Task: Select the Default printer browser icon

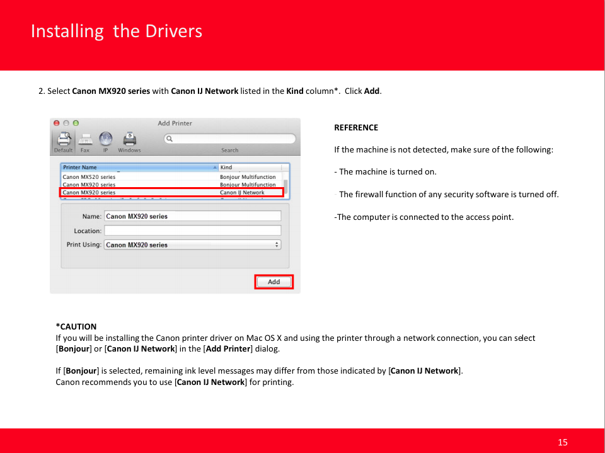Action: pyautogui.click(x=63, y=142)
